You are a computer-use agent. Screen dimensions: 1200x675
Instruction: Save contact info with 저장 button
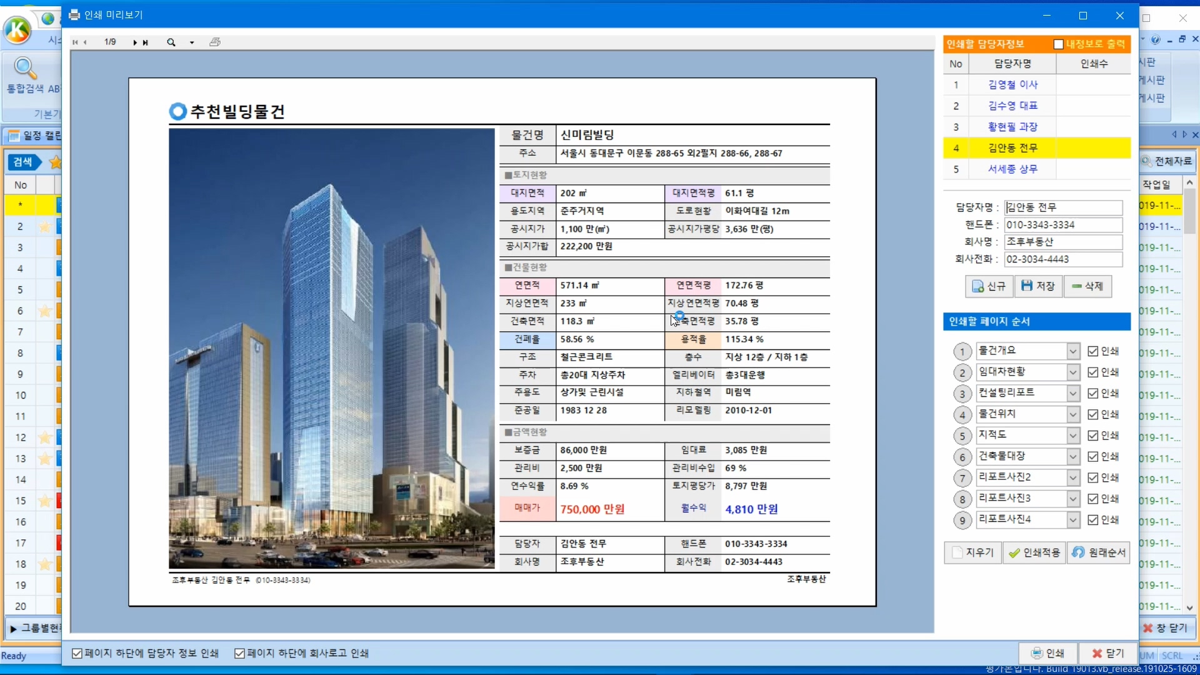(1038, 286)
